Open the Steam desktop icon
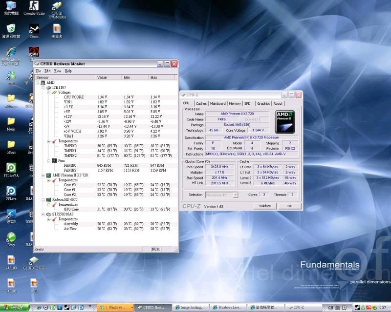The image size is (391, 312). pos(34,29)
